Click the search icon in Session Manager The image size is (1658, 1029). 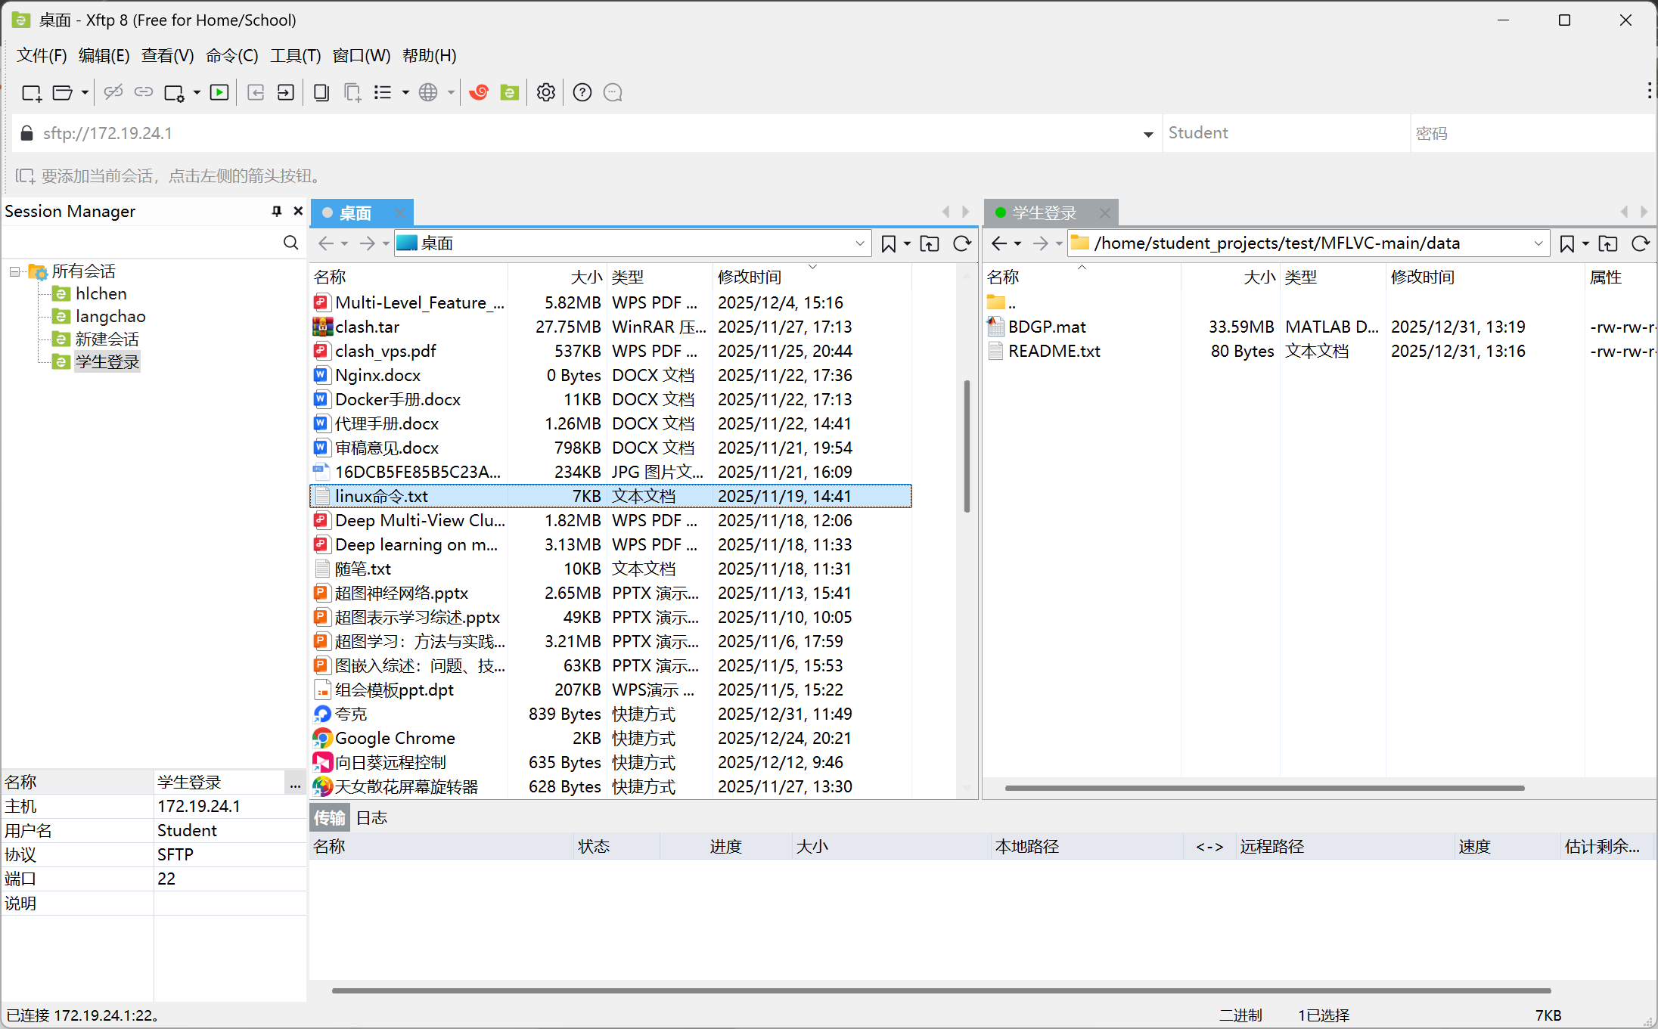290,242
